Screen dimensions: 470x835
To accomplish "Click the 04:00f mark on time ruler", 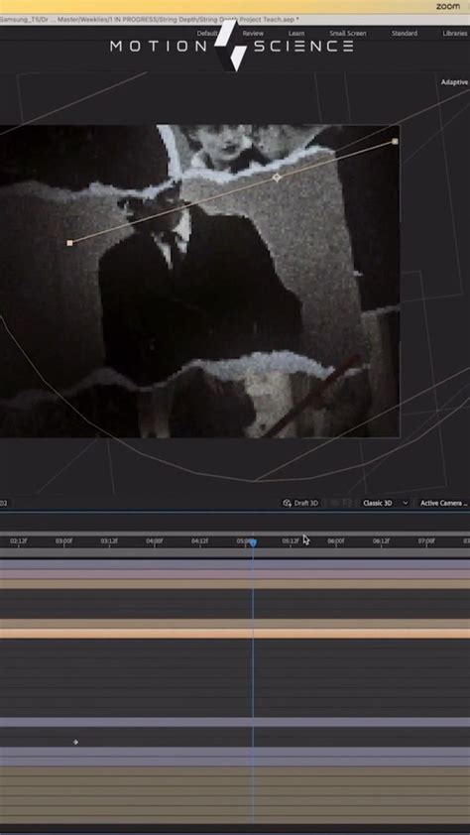I will 155,541.
